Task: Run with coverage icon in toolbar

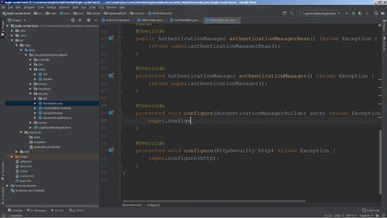Action: click(360, 13)
